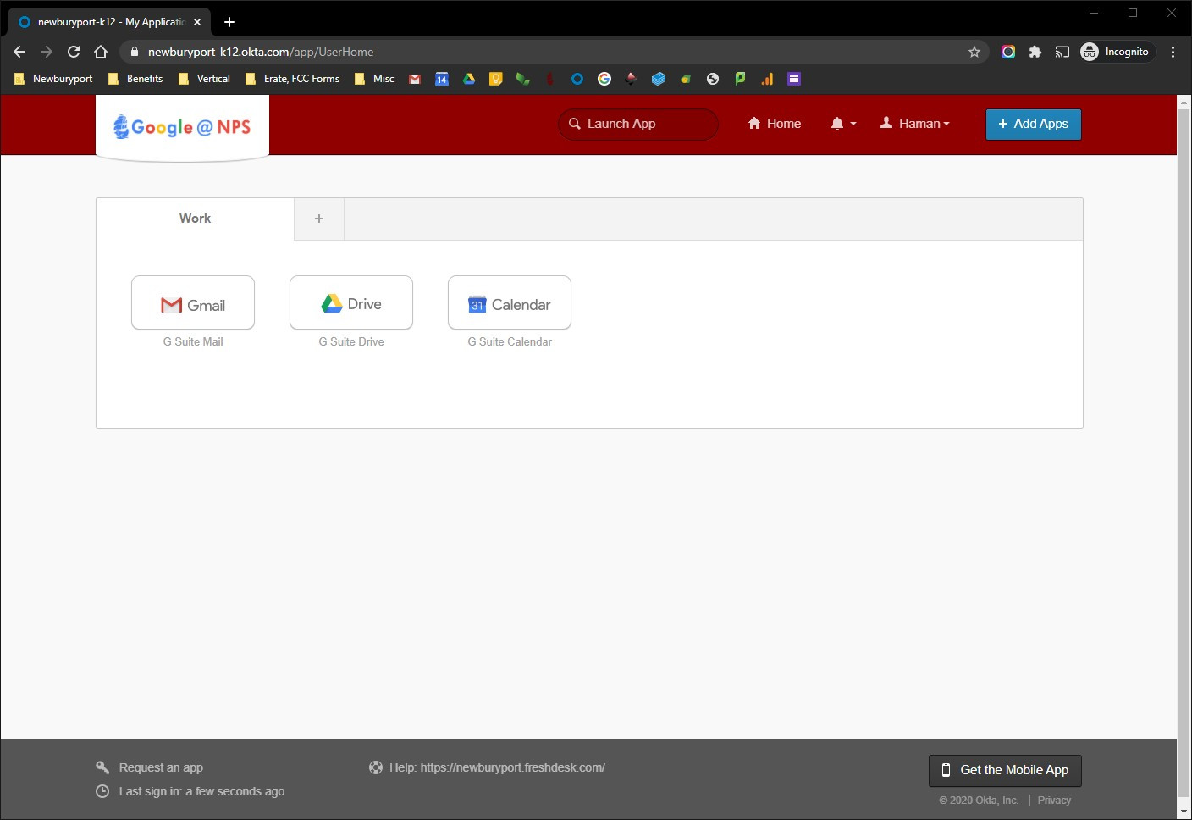This screenshot has width=1192, height=820.
Task: Expand the Haman user menu
Action: coord(915,124)
